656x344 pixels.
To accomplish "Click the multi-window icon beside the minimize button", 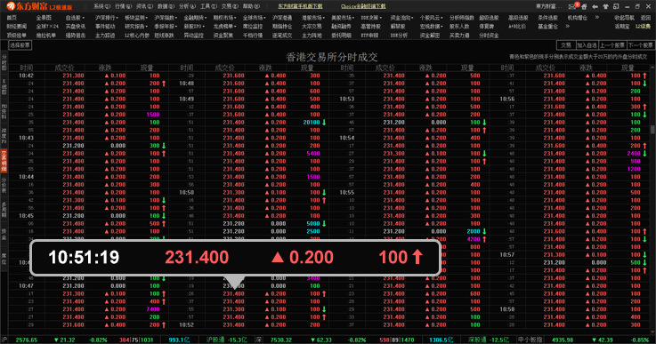I will click(x=616, y=7).
